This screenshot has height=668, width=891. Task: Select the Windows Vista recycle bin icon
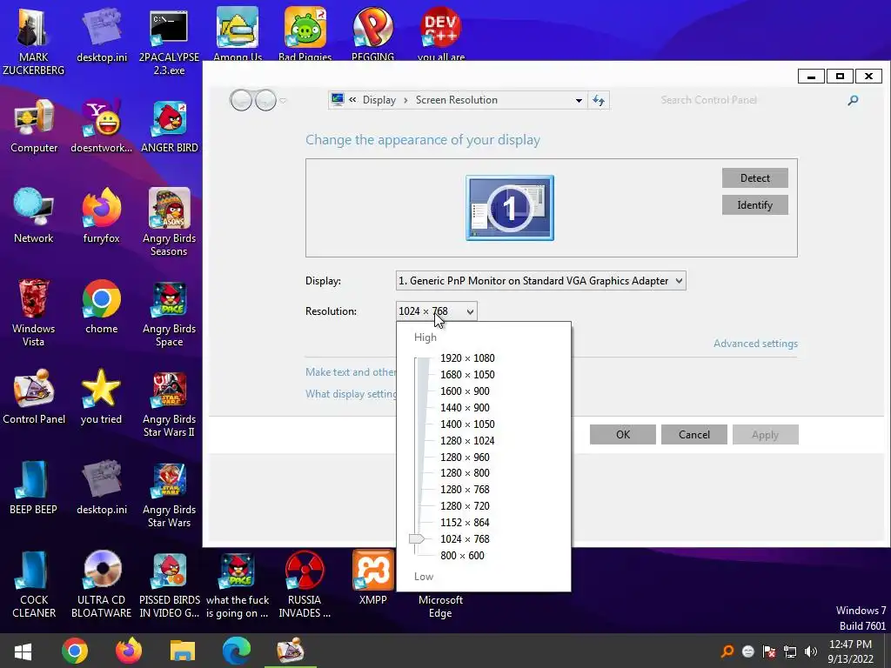[x=34, y=312]
